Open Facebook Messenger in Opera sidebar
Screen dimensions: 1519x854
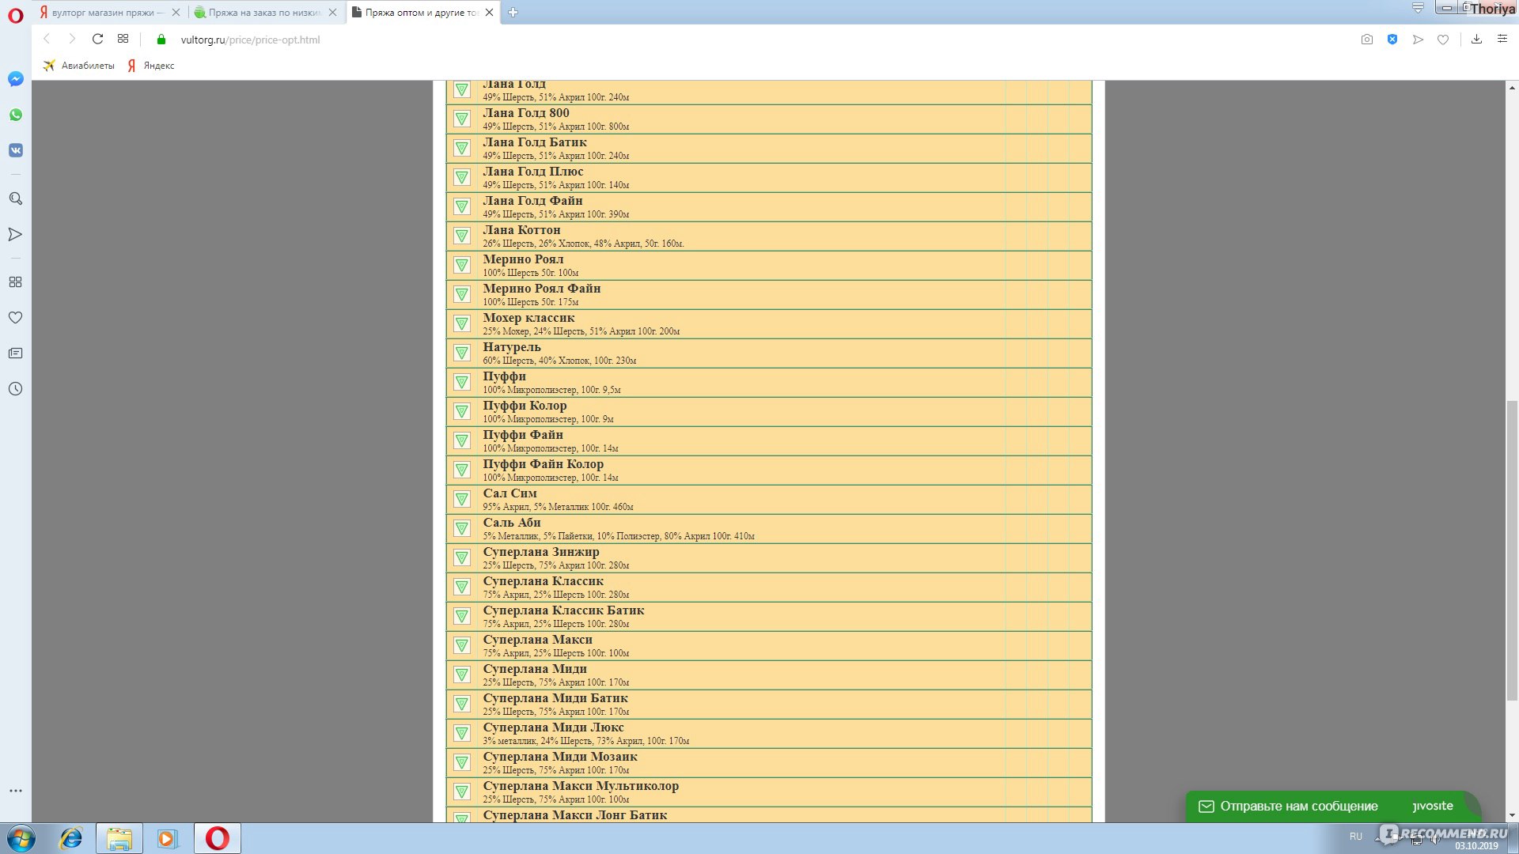pyautogui.click(x=15, y=79)
